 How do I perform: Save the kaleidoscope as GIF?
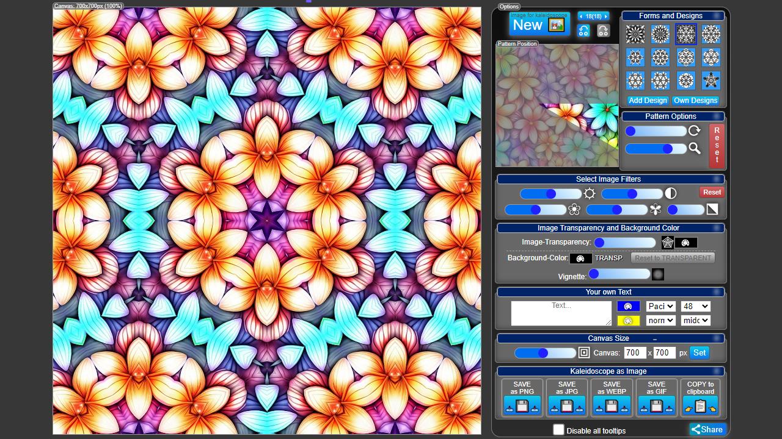656,398
